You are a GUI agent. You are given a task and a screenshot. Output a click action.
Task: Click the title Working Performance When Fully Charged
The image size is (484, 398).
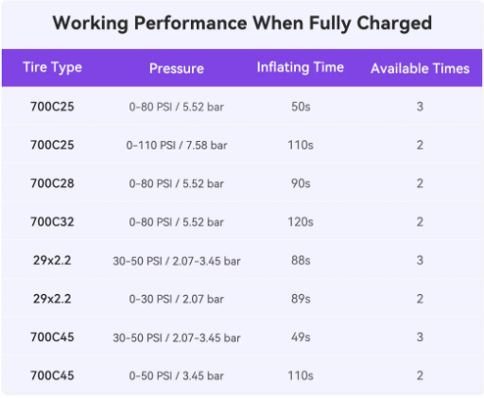242,24
